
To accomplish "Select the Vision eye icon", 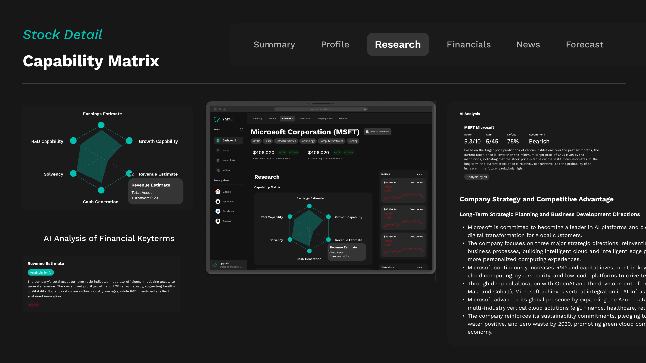I will (218, 170).
